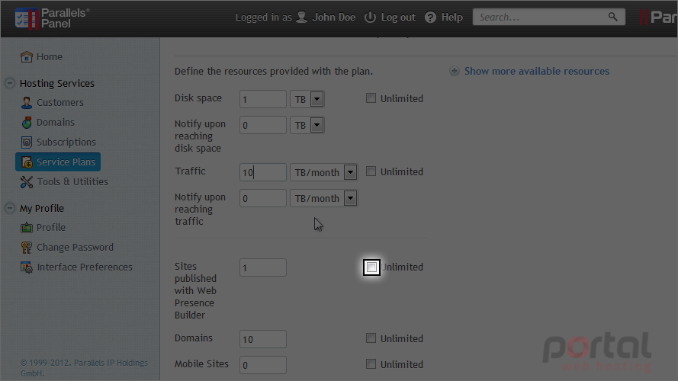Click the John Doe user name
The width and height of the screenshot is (678, 381).
click(334, 18)
